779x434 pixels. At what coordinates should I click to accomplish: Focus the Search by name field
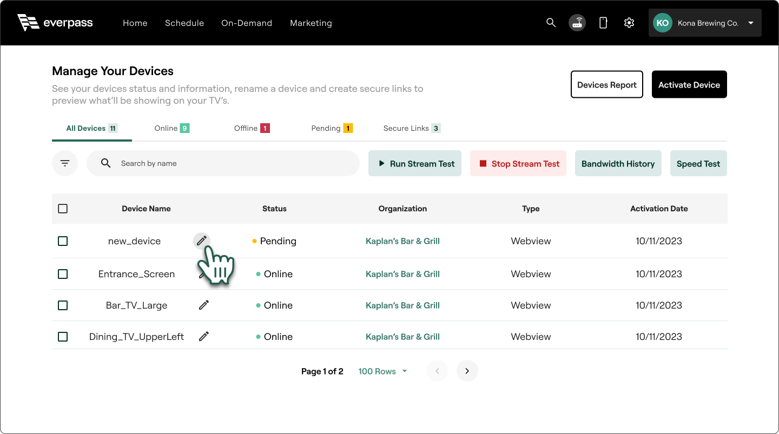click(x=223, y=163)
